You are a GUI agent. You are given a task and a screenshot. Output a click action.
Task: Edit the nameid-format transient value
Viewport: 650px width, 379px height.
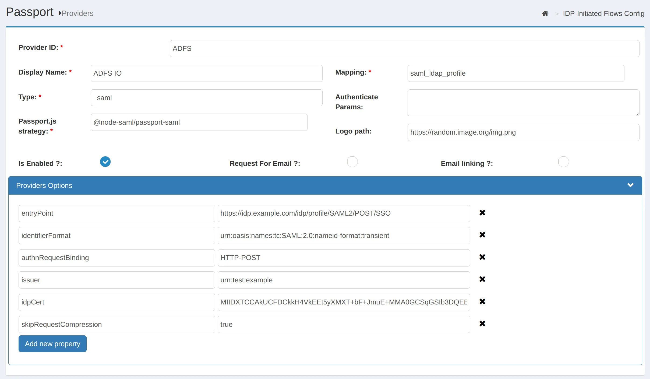(x=344, y=236)
